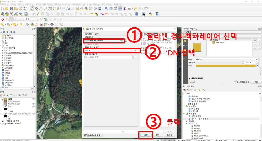Click the 적용 apply button in Layer Styling
The width and height of the screenshot is (262, 141).
pos(256,82)
